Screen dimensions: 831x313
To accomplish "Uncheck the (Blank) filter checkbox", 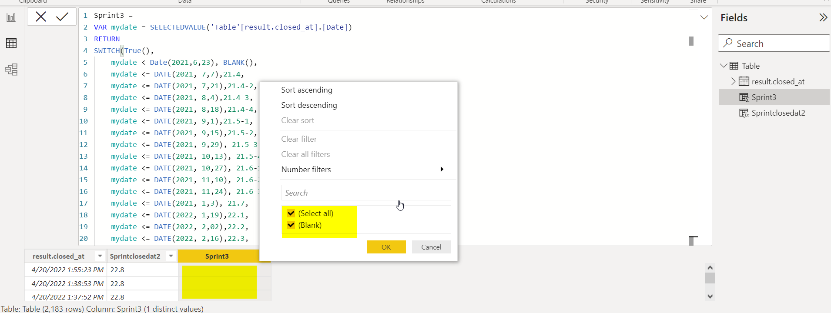I will (291, 225).
